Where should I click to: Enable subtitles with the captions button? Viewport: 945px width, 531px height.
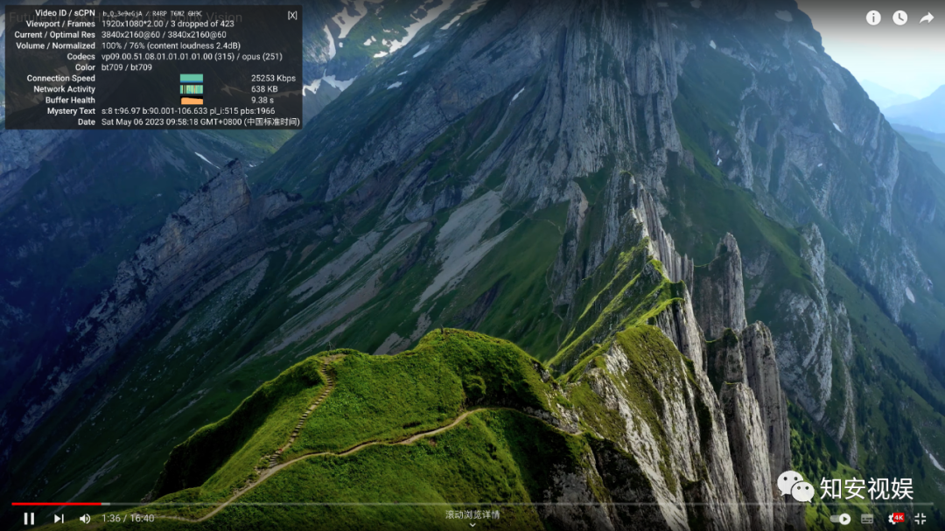tap(867, 519)
